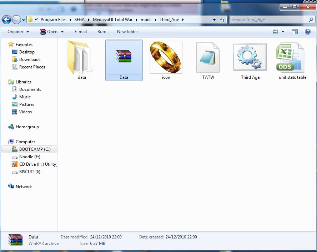Click the Help question mark icon
This screenshot has width=317, height=252.
[x=307, y=32]
